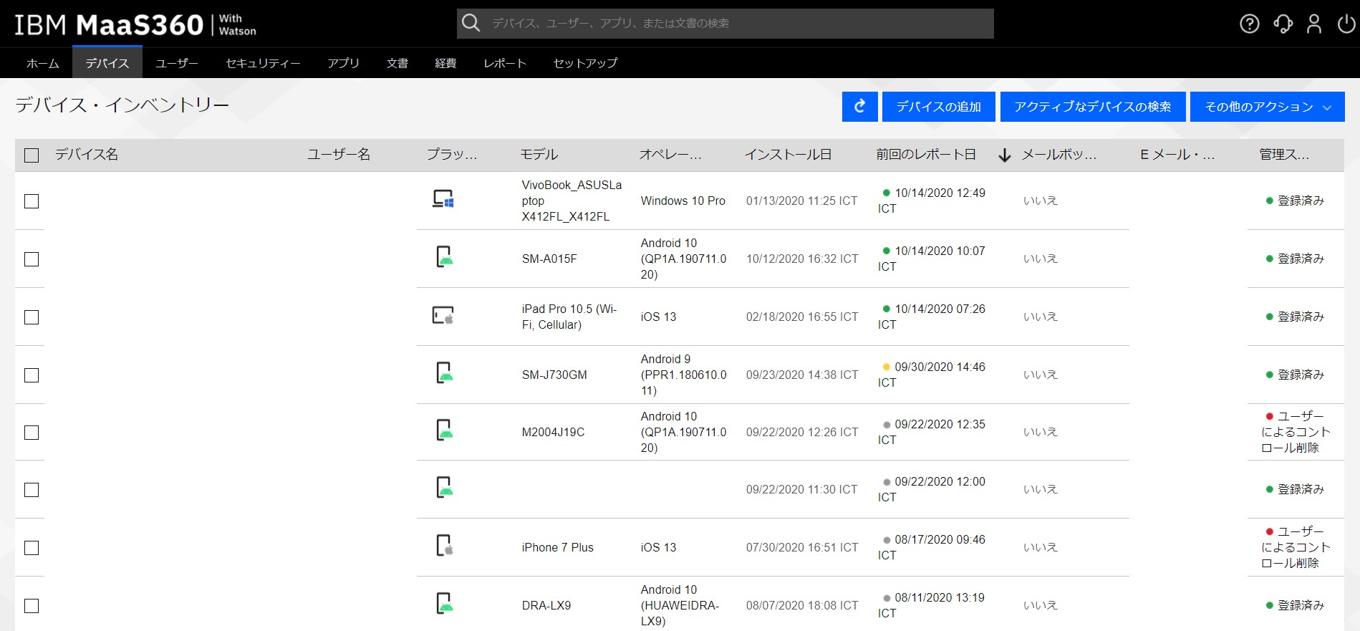Click the Windows 10 Pro cell
1360x631 pixels.
pos(683,201)
